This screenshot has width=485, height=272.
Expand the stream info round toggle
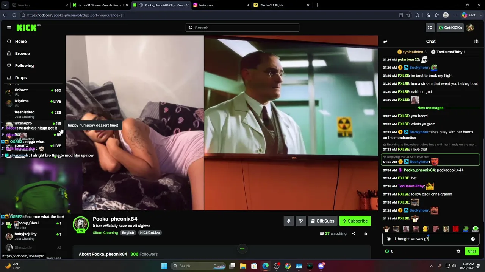tap(242, 249)
